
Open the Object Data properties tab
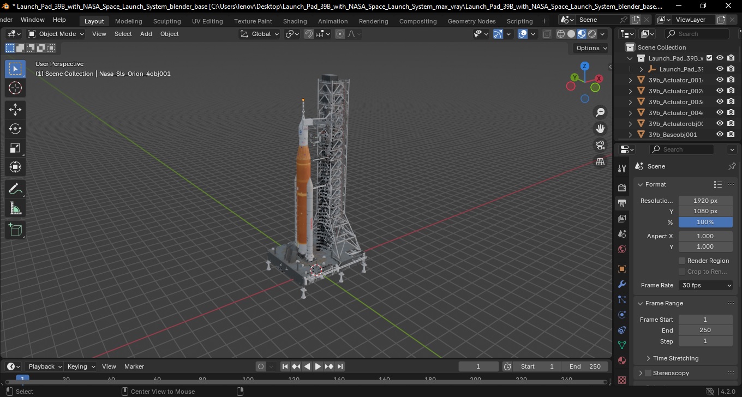coord(622,345)
